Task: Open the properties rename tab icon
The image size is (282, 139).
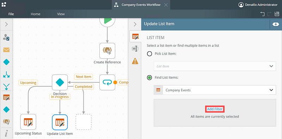Action: (135, 49)
